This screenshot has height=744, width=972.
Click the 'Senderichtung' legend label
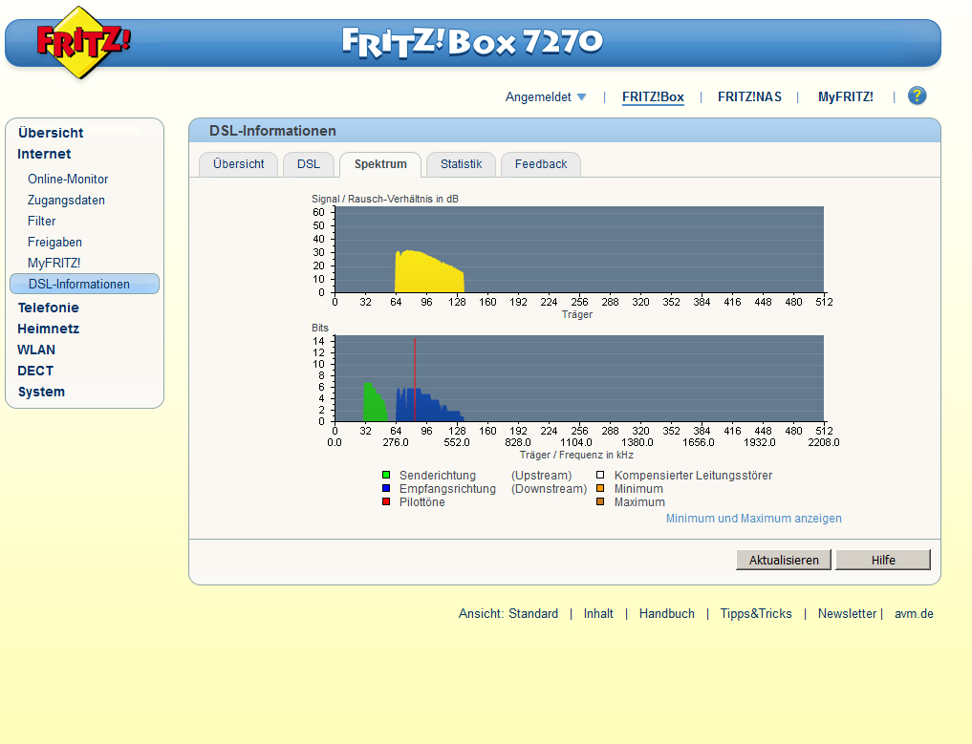pos(438,475)
